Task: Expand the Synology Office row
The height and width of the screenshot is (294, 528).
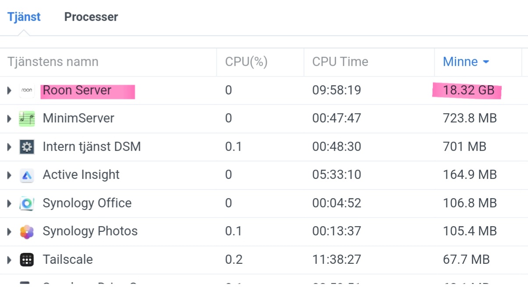Action: [9, 203]
